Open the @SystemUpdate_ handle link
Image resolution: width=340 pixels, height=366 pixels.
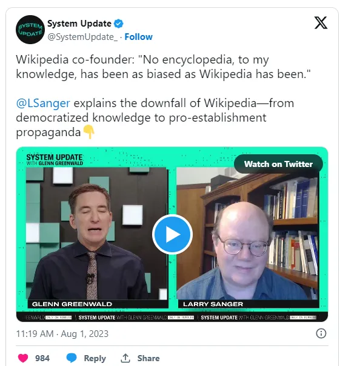click(82, 37)
